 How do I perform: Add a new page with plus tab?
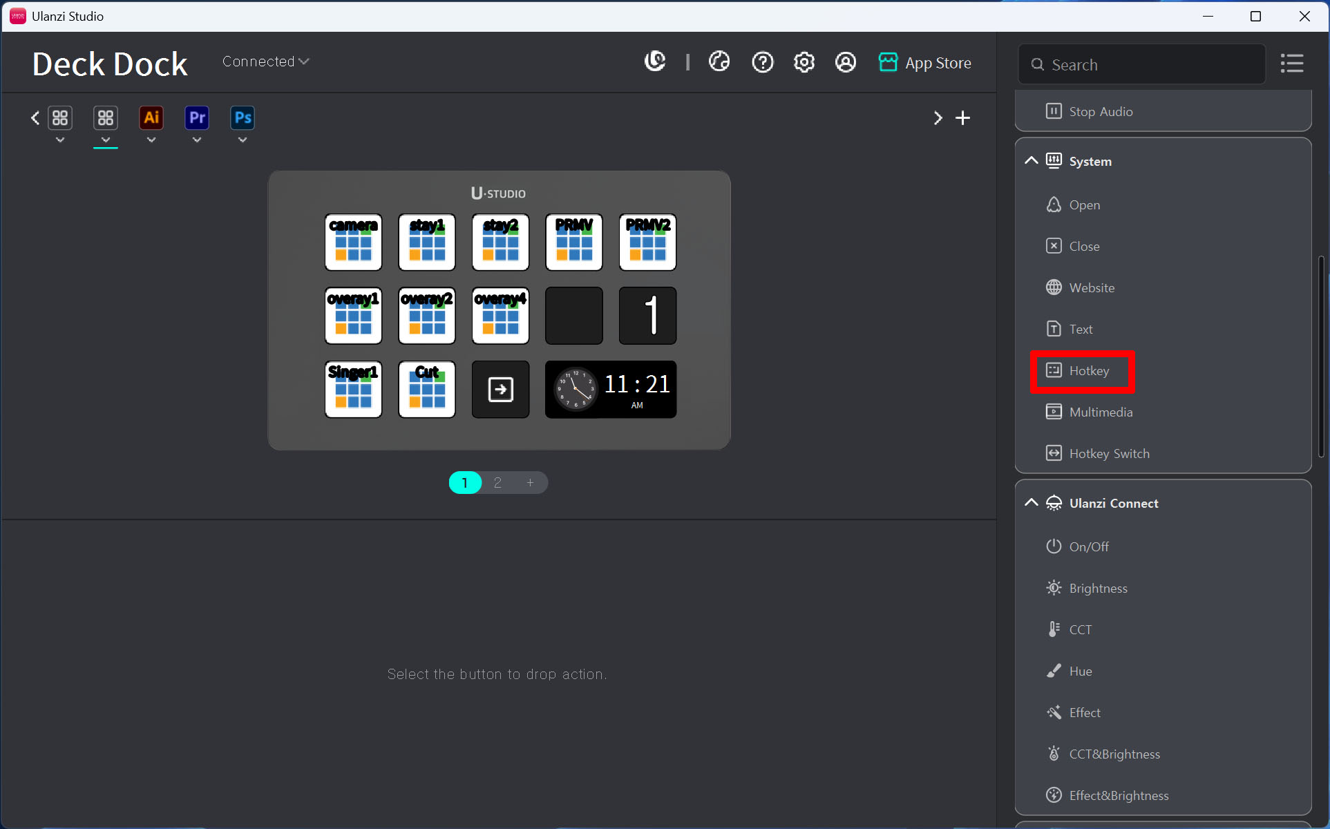pyautogui.click(x=530, y=482)
